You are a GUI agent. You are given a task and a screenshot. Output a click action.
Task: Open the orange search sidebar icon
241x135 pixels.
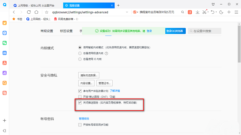coord(4,83)
